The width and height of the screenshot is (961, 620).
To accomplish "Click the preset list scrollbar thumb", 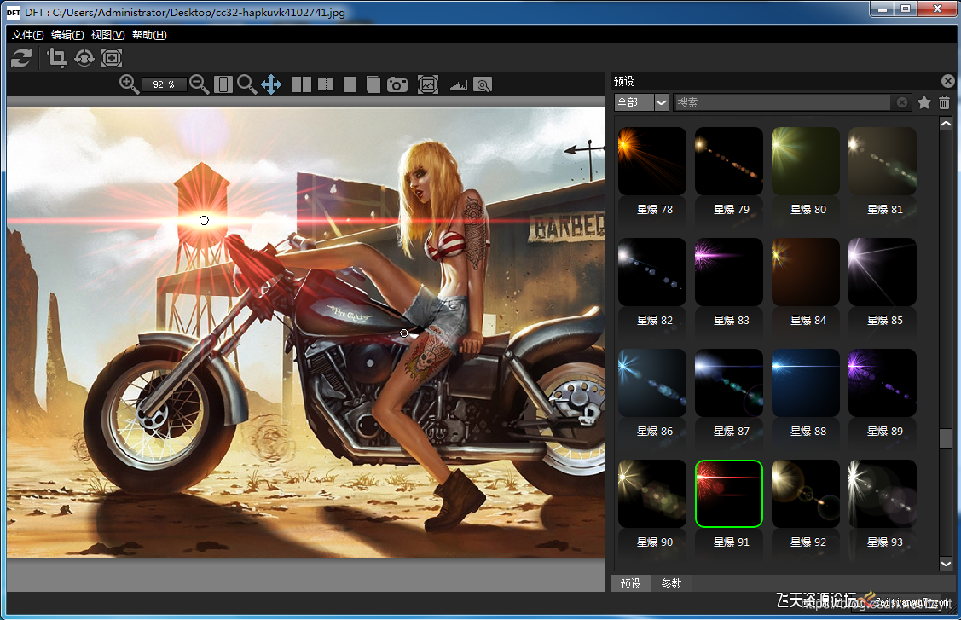I will (946, 437).
